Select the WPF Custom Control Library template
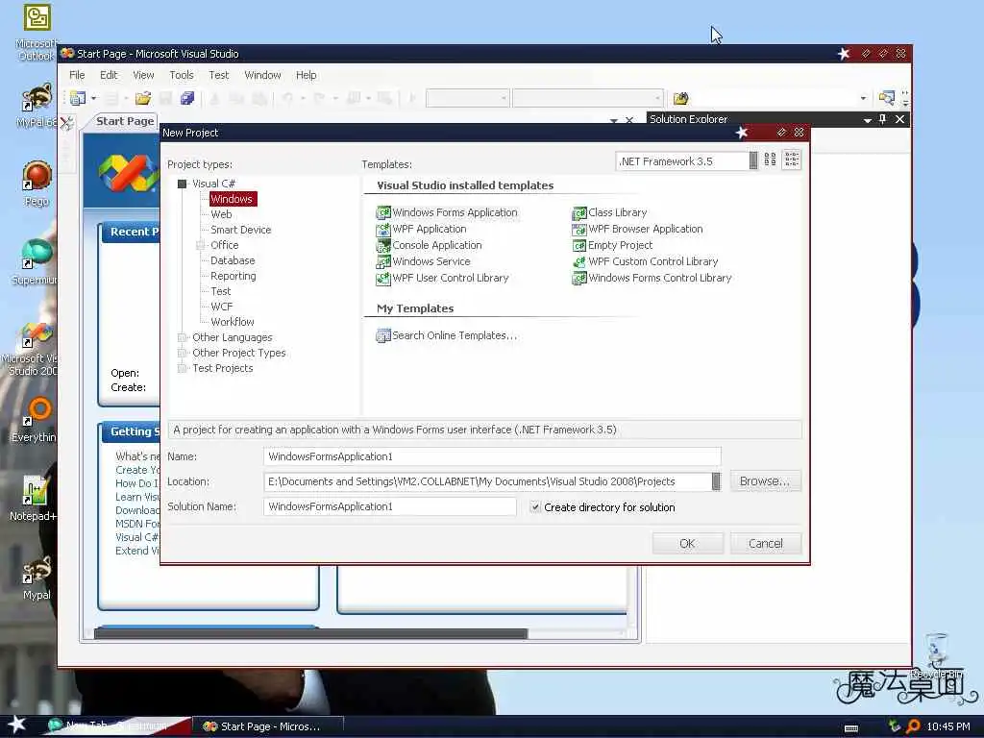984x738 pixels. (645, 261)
